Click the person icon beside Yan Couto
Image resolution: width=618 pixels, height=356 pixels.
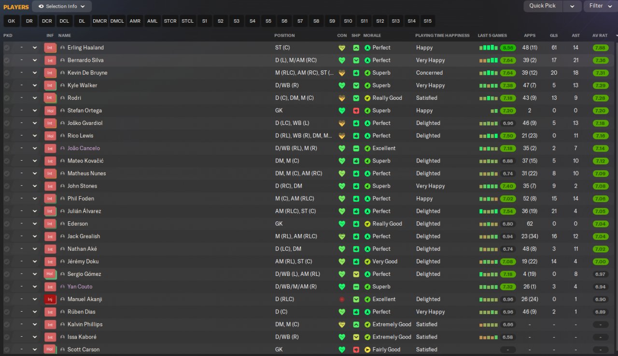tap(63, 287)
